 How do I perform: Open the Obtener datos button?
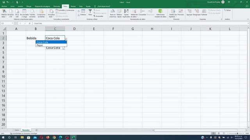4,13
